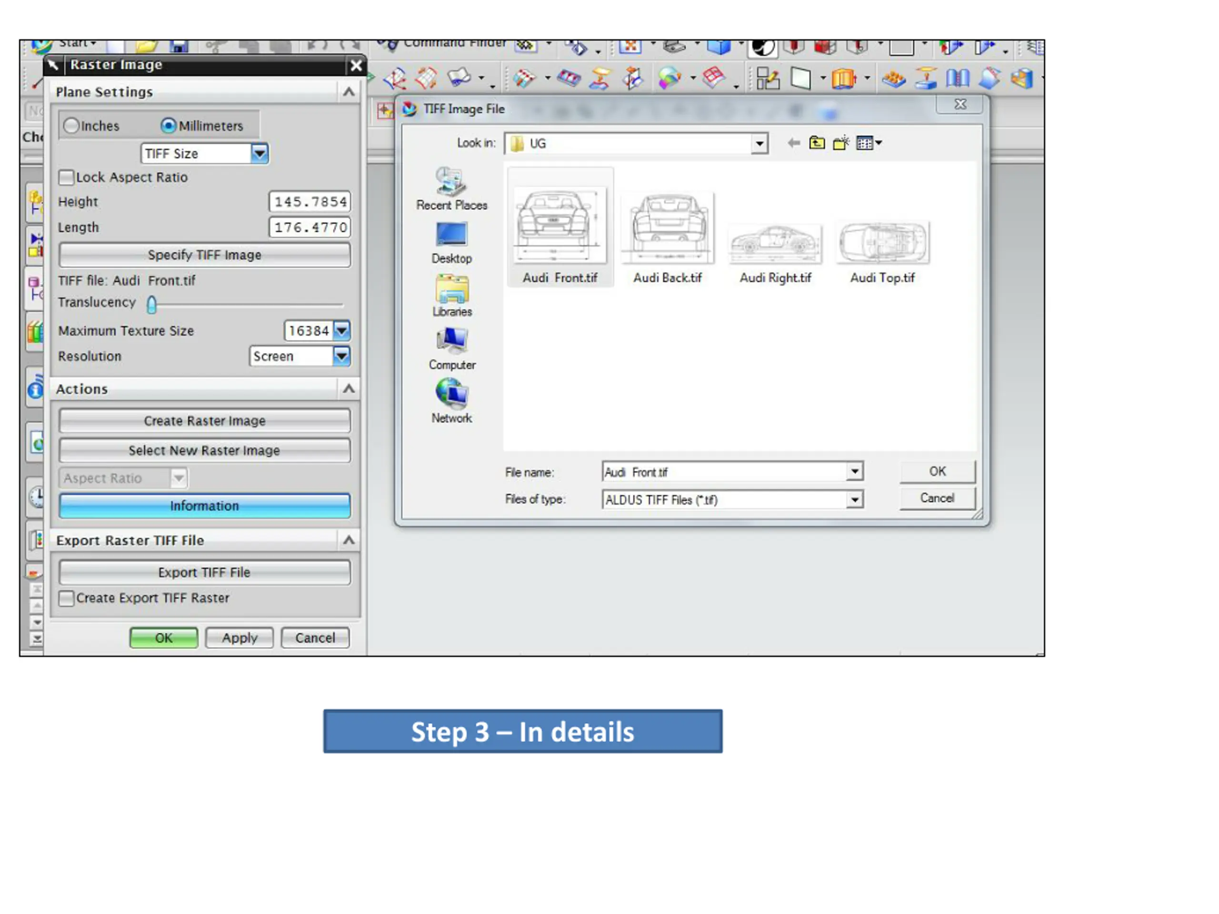Click the Information button

tap(204, 506)
